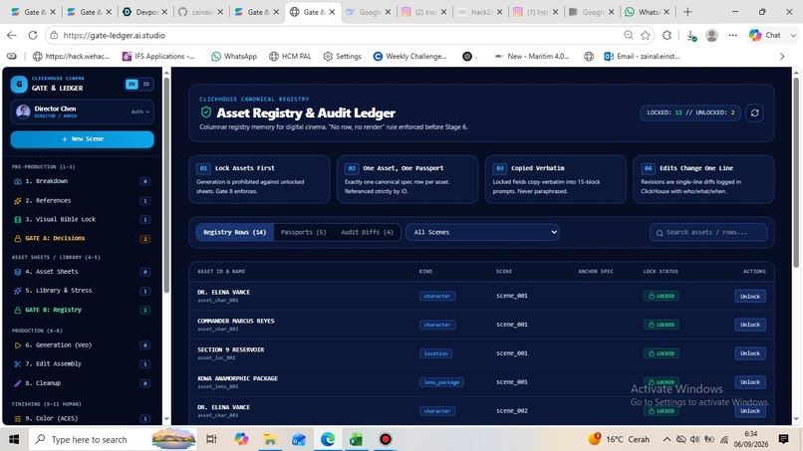Open the Breakdown stage icon in sidebar
Screen dimensions: 803x451
pyautogui.click(x=17, y=181)
